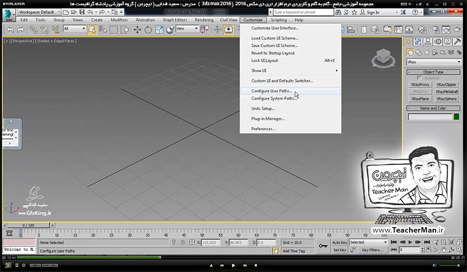The image size is (467, 272).
Task: Click the Sign In link
Action: tap(373, 12)
